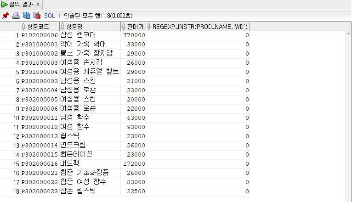Select cell P302000021
The height and width of the screenshot is (202, 352).
[40, 173]
